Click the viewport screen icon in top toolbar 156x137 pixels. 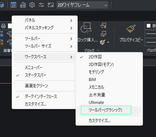[51, 5]
